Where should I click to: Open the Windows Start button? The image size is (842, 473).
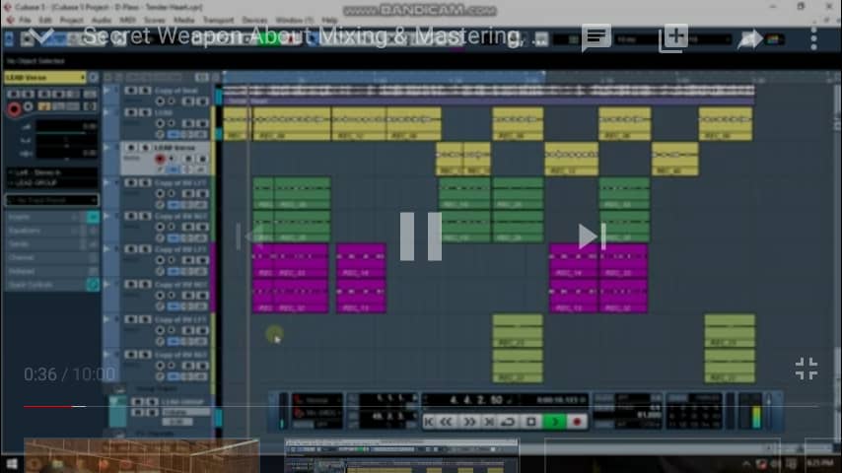12,463
